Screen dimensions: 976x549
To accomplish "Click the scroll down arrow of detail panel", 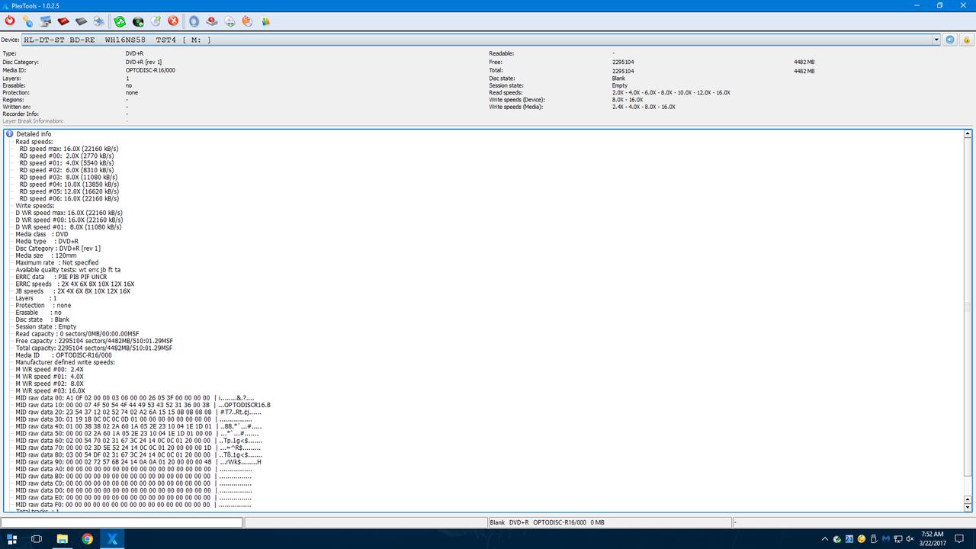I will pos(968,507).
